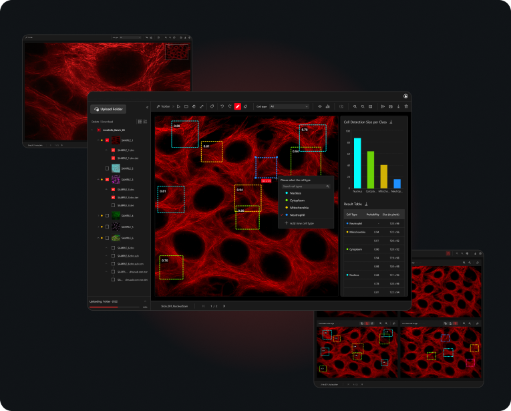Collapse the LiveCells_Batch folder tree

(x=92, y=130)
